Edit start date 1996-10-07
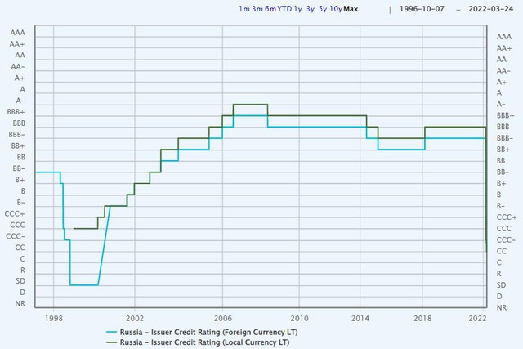 coord(422,9)
